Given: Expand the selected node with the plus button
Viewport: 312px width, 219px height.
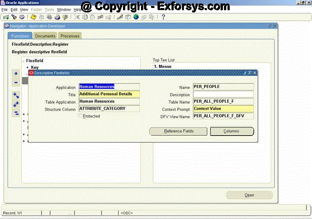Looking at the screenshot, I should pyautogui.click(x=16, y=73).
